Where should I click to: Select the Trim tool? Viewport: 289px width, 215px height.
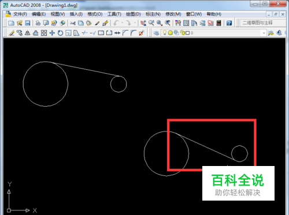click(x=85, y=33)
